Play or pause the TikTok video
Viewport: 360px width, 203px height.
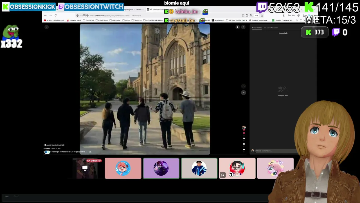pos(145,89)
